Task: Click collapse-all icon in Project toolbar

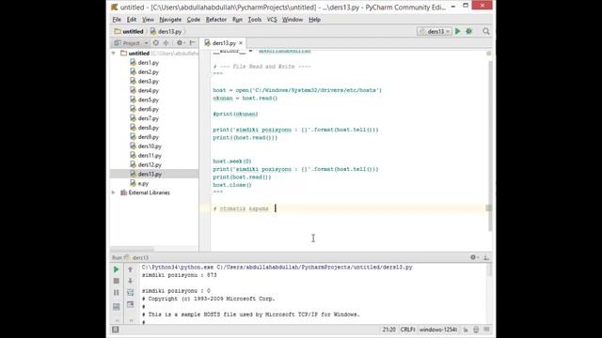Action: coord(166,43)
